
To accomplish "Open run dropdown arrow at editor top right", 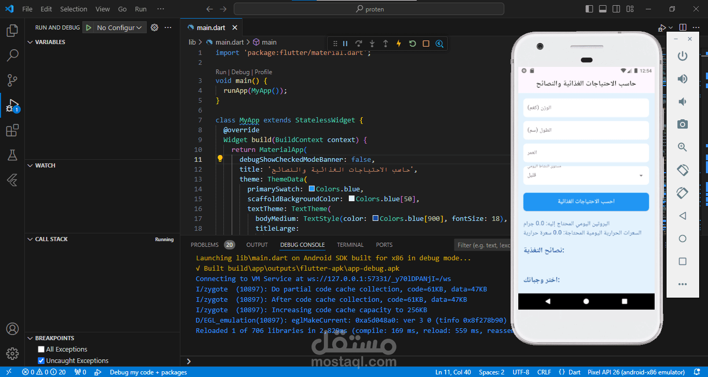I will 671,27.
